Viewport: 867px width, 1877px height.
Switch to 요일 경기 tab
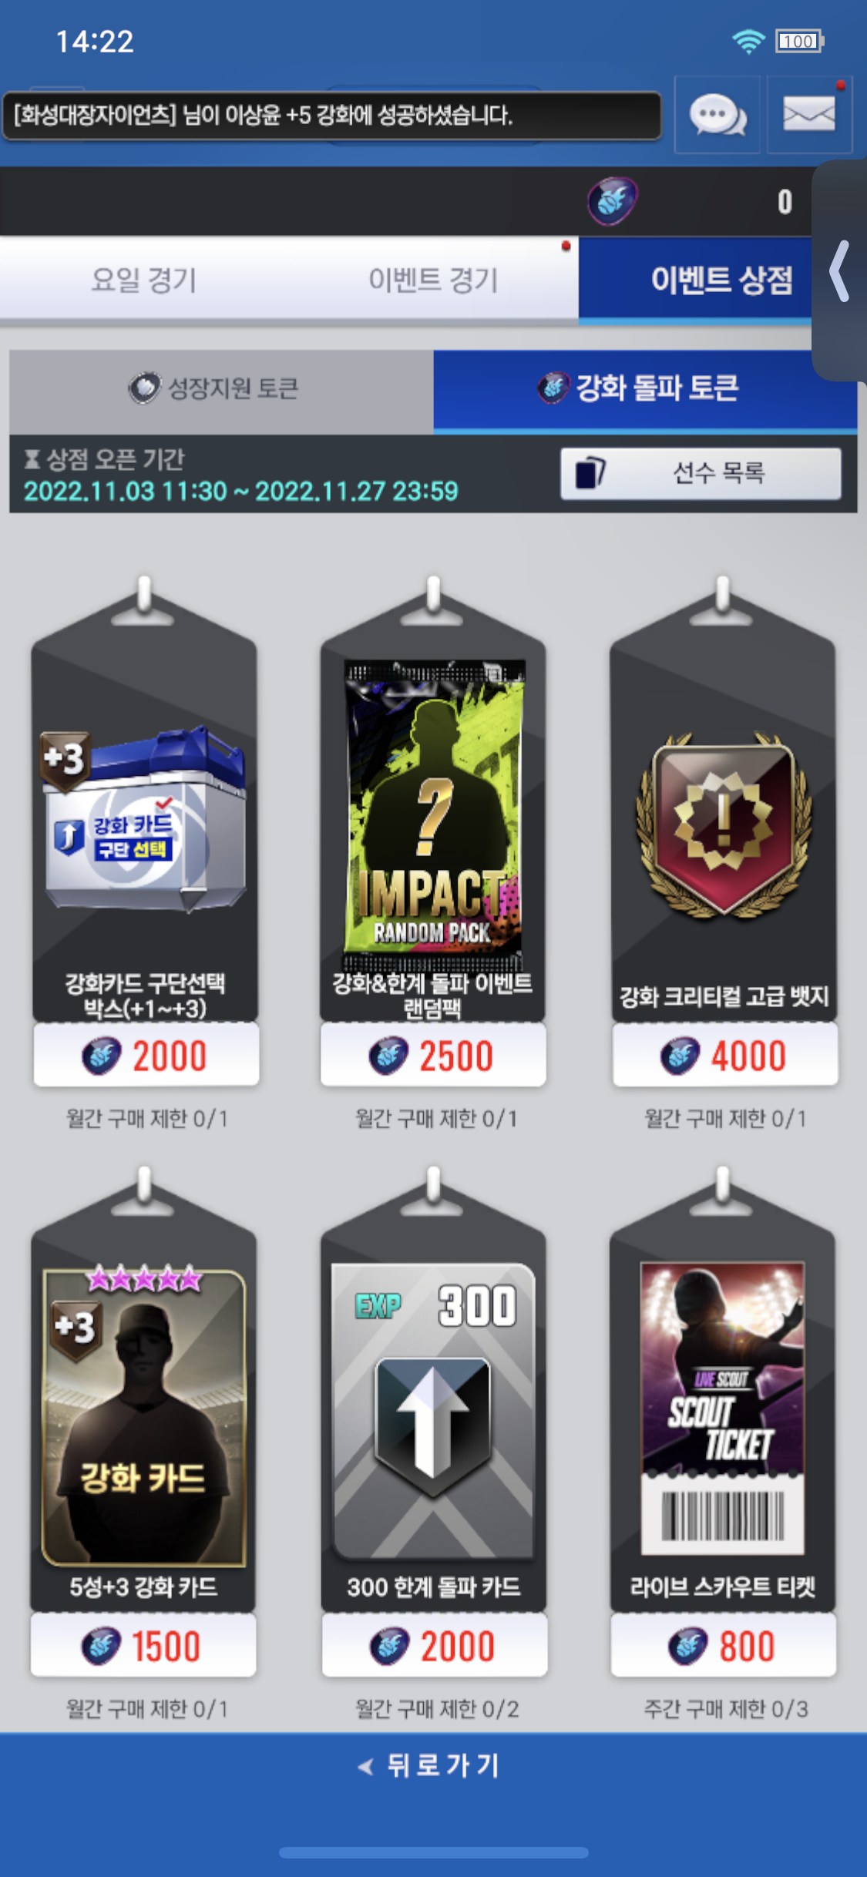pyautogui.click(x=144, y=279)
